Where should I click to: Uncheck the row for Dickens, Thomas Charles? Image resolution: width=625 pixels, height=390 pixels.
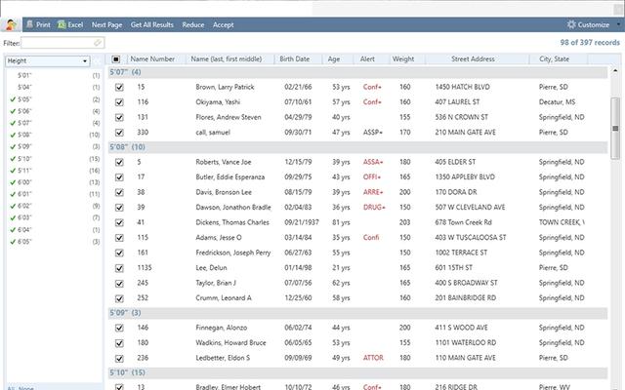click(119, 221)
